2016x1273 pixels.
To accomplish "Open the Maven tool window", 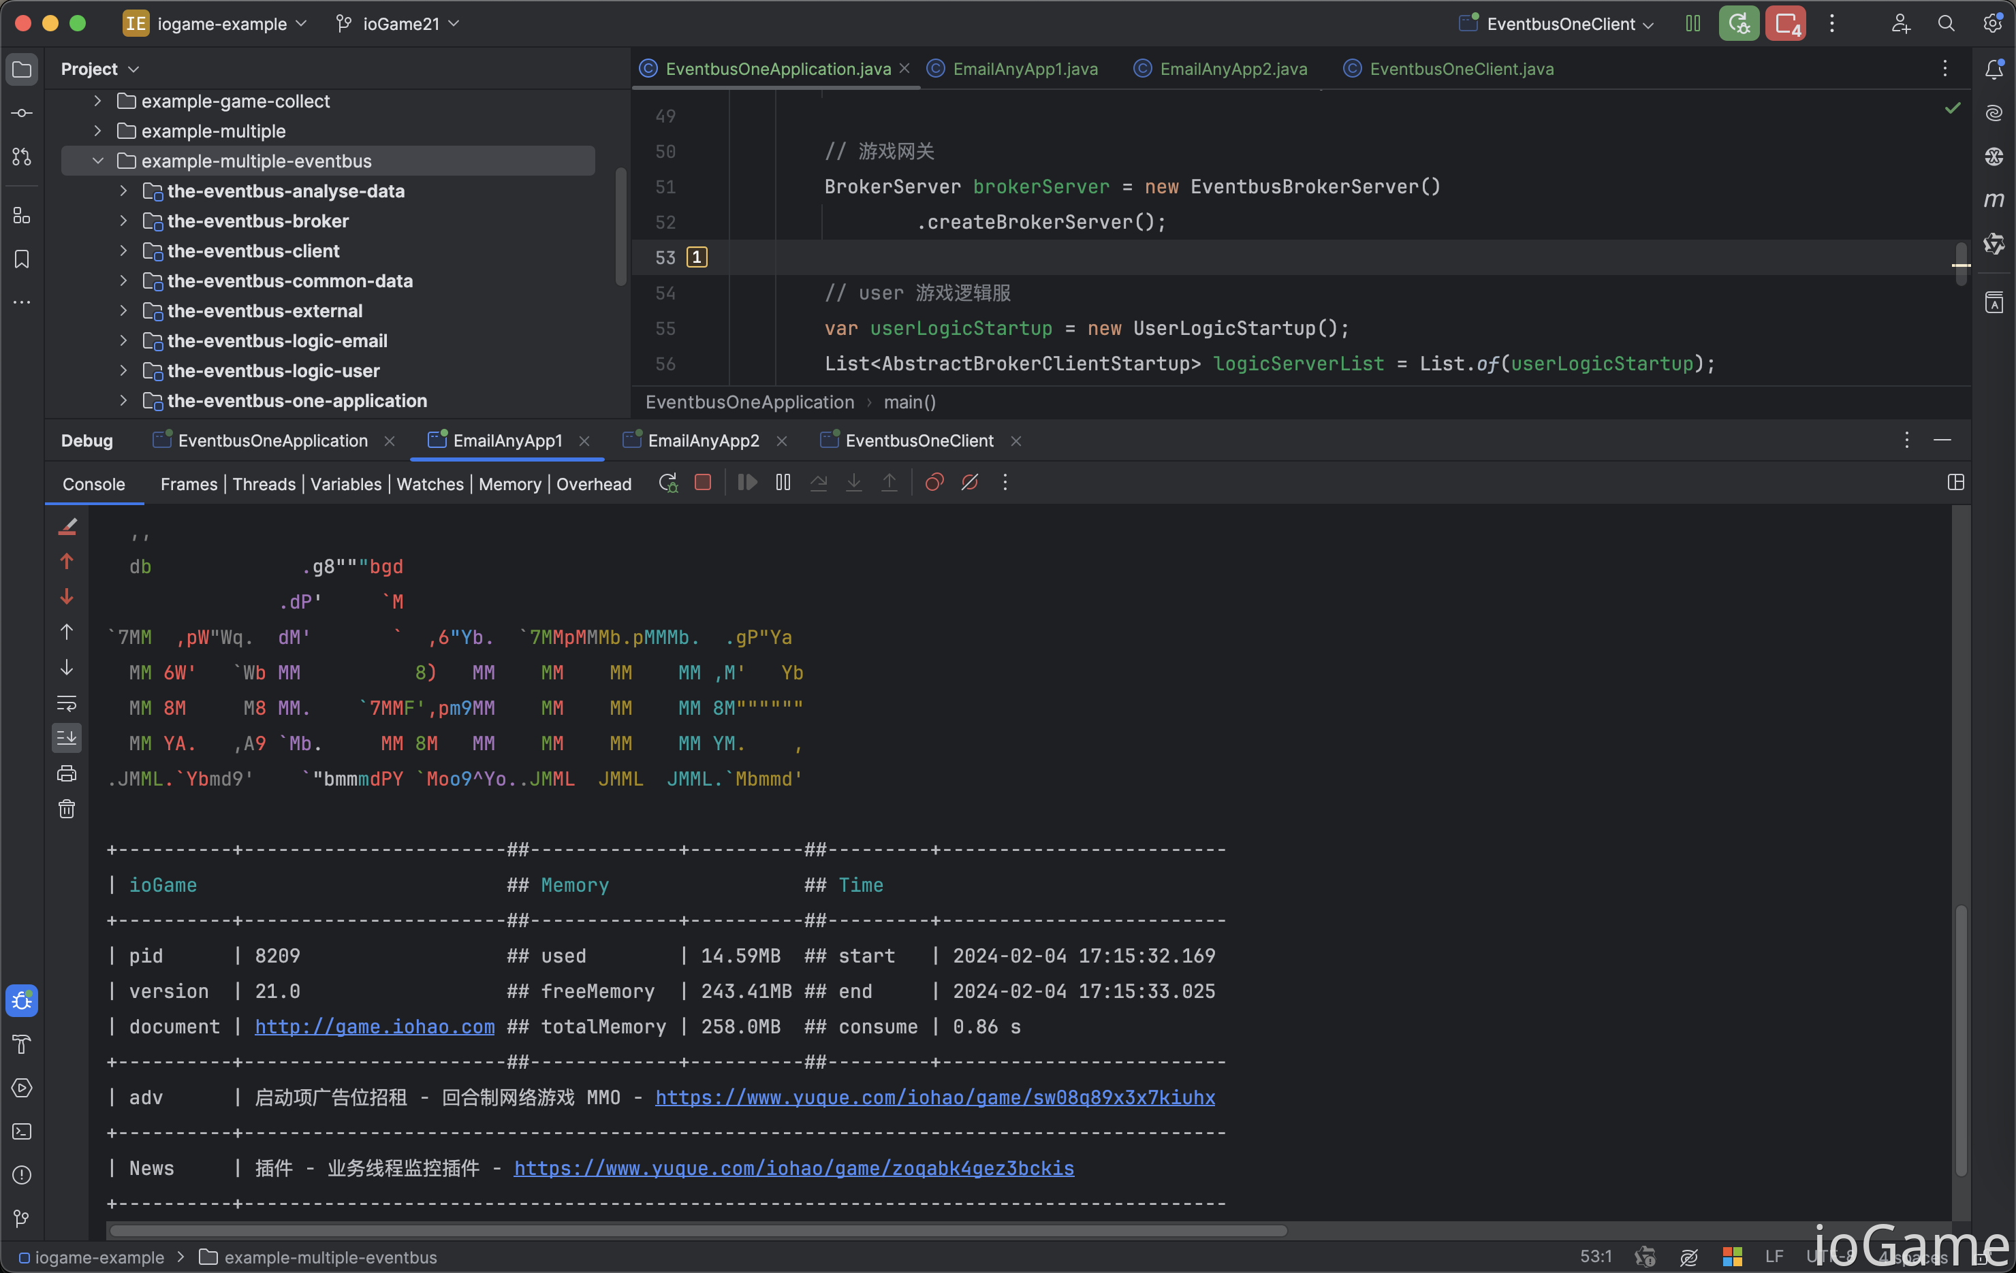I will coord(1994,199).
